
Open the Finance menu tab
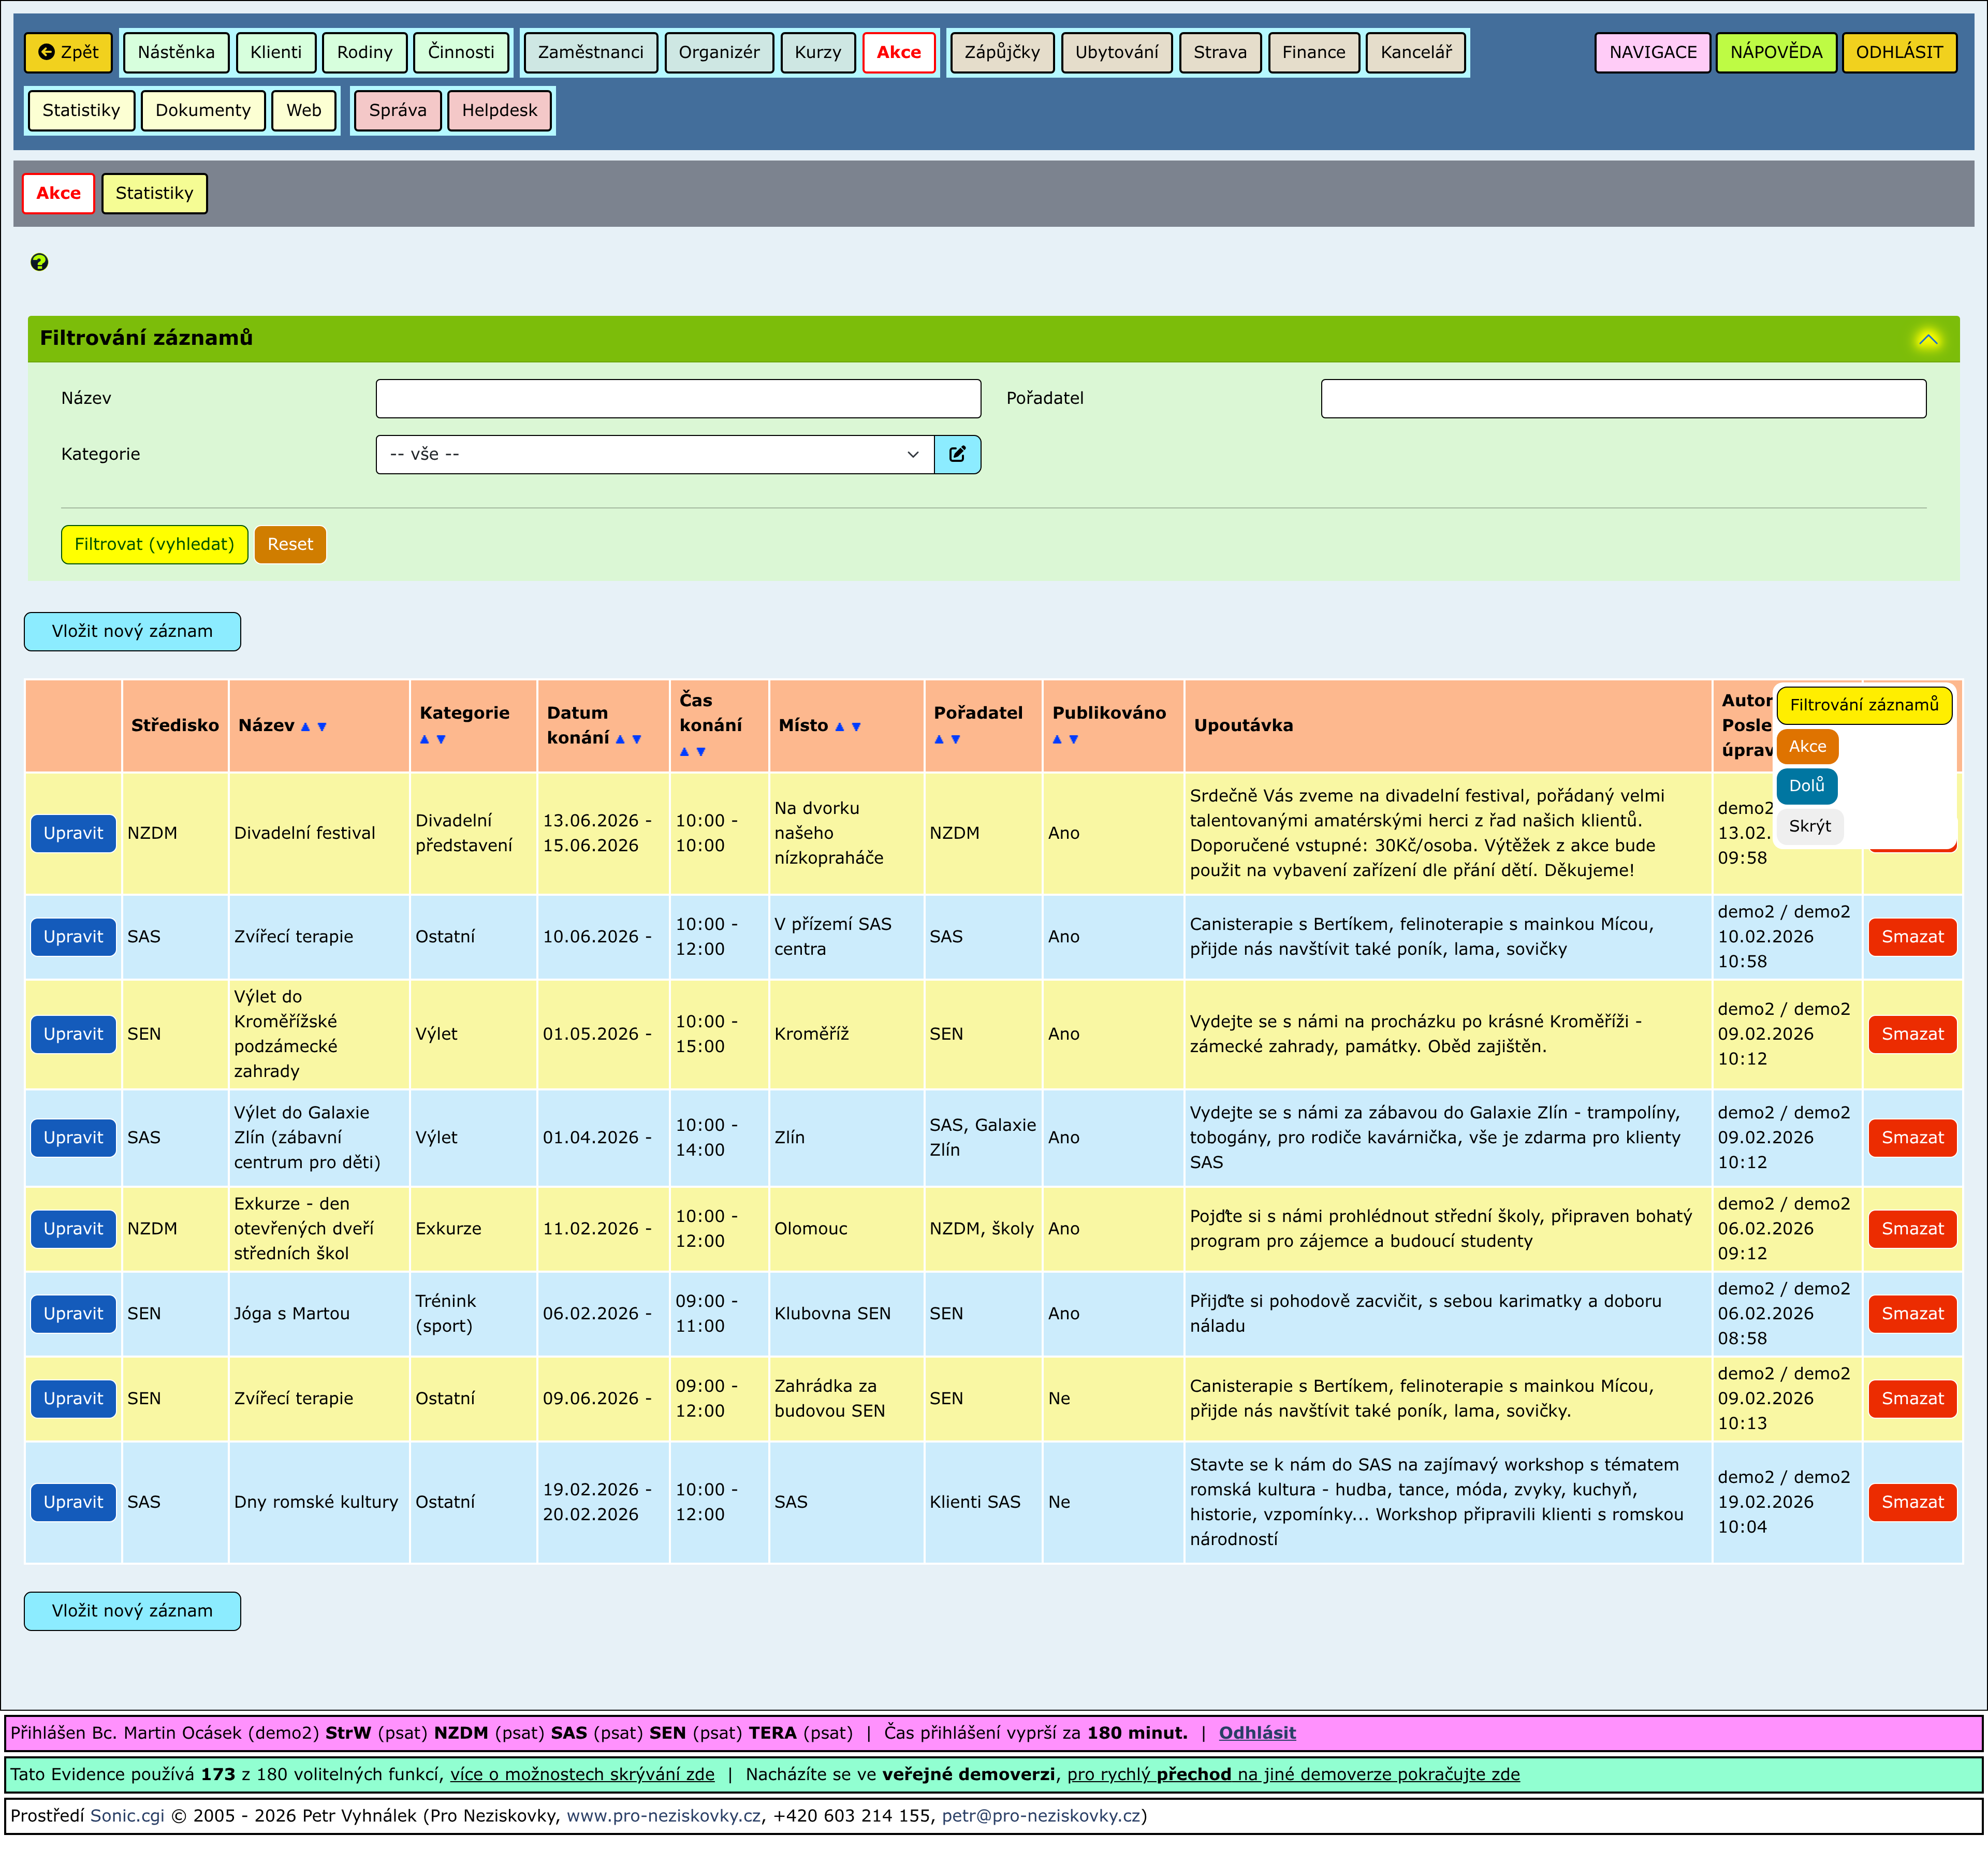pos(1313,52)
